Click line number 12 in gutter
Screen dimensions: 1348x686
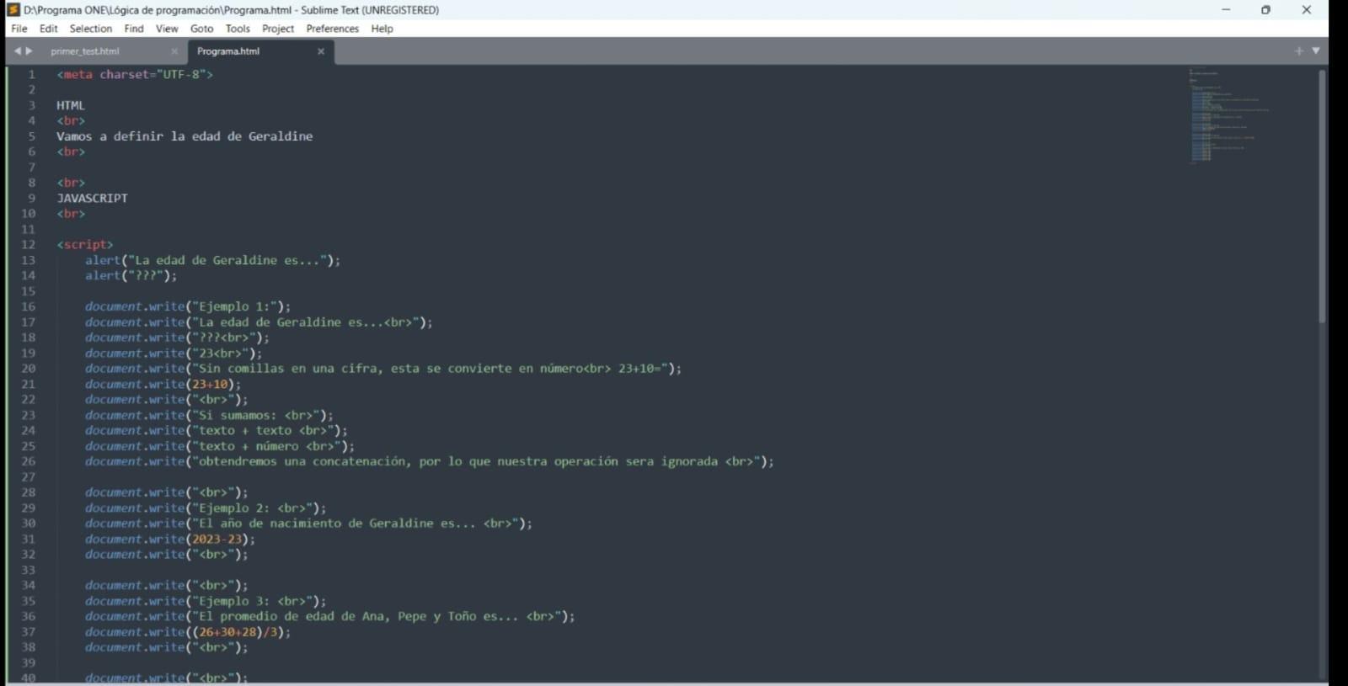pyautogui.click(x=29, y=245)
